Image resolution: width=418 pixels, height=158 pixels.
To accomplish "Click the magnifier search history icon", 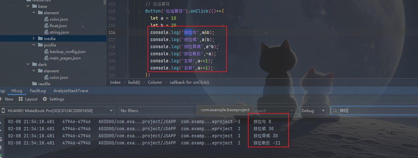I will [335, 111].
